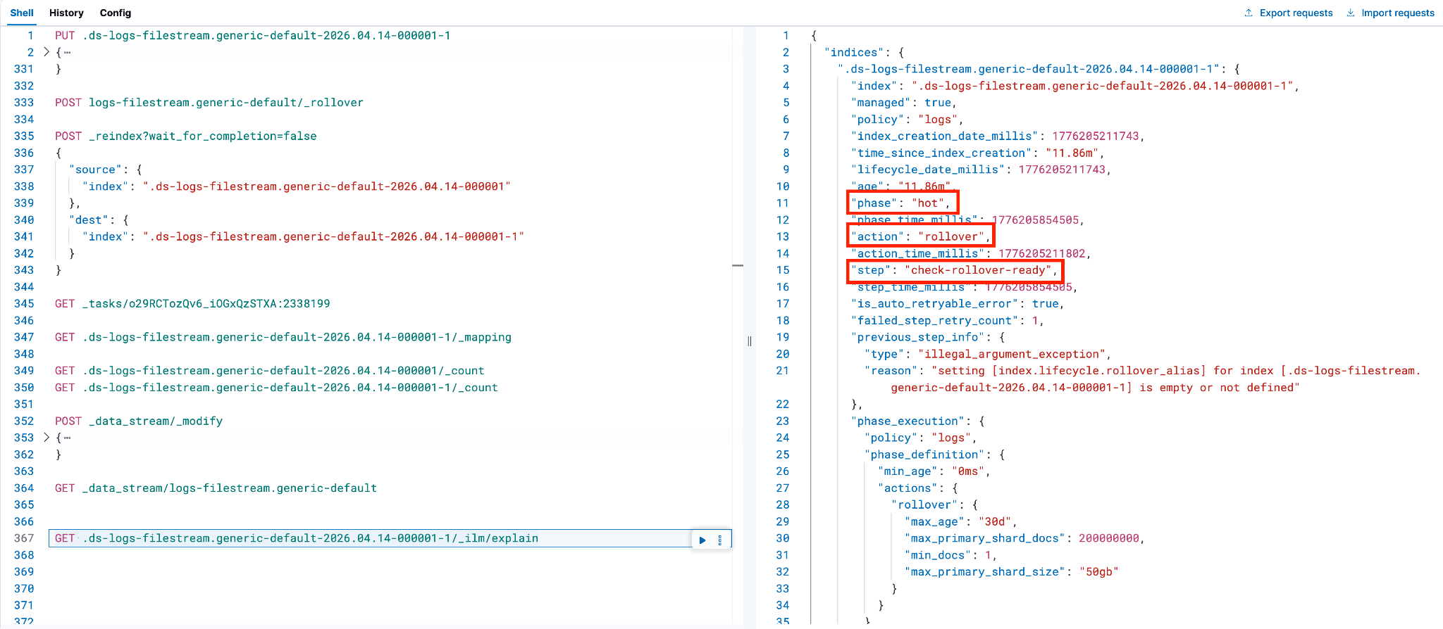Grab the panel resize handle between editors
The image size is (1443, 629).
click(x=749, y=341)
